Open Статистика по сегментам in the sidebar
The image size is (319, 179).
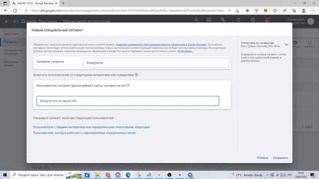(x=13, y=52)
